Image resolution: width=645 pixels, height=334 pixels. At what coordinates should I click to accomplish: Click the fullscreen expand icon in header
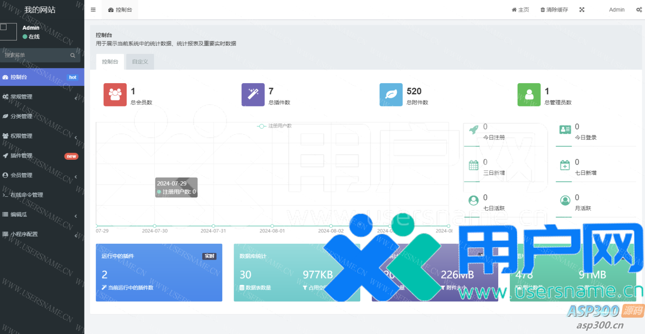click(582, 10)
